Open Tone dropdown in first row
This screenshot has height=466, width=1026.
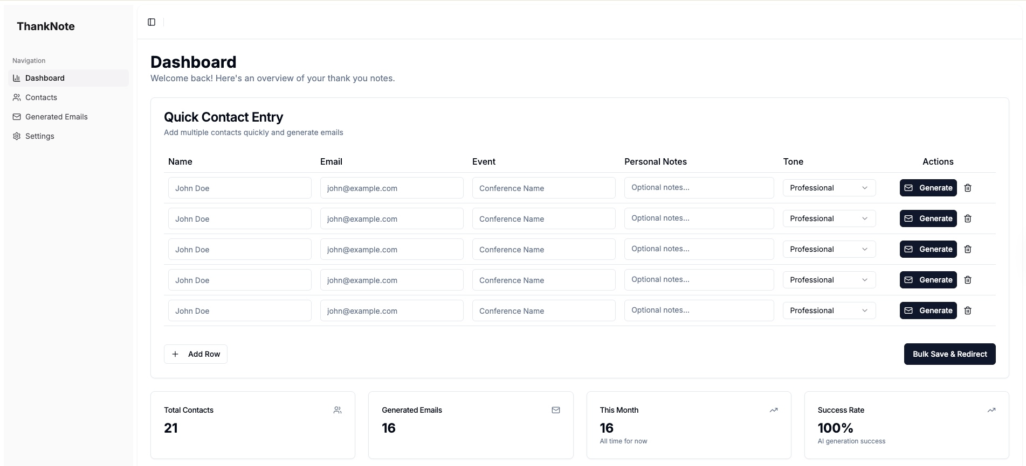coord(829,188)
